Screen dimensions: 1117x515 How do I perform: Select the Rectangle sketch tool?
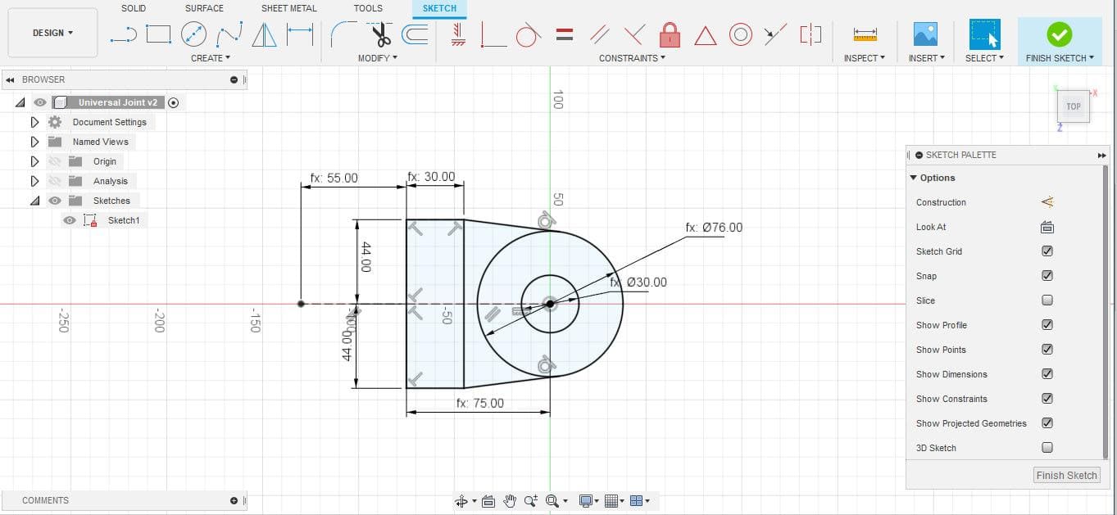pos(158,34)
